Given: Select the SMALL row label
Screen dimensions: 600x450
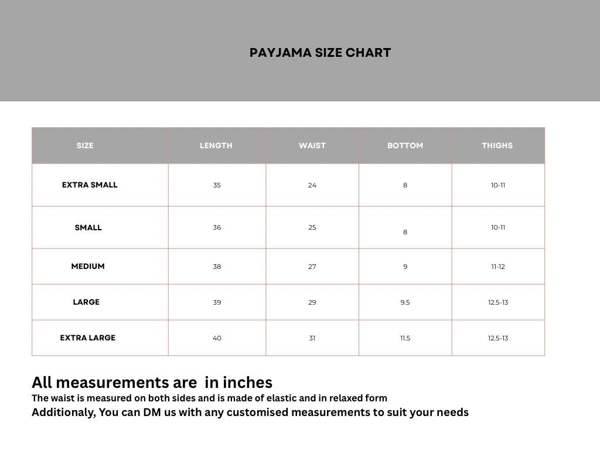Looking at the screenshot, I should tap(88, 227).
